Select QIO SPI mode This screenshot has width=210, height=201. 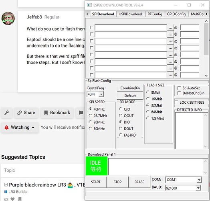pos(121,109)
